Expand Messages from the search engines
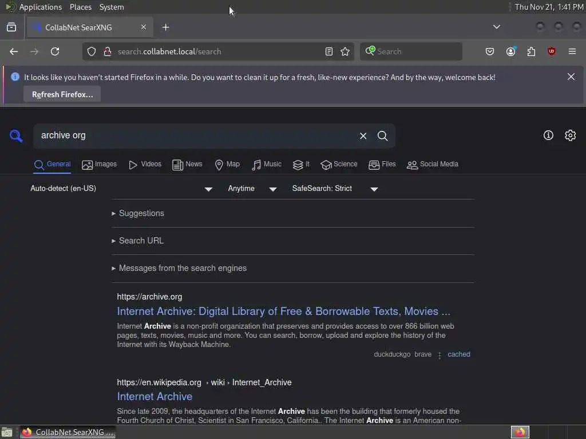Viewport: 586px width, 439px height. point(179,268)
